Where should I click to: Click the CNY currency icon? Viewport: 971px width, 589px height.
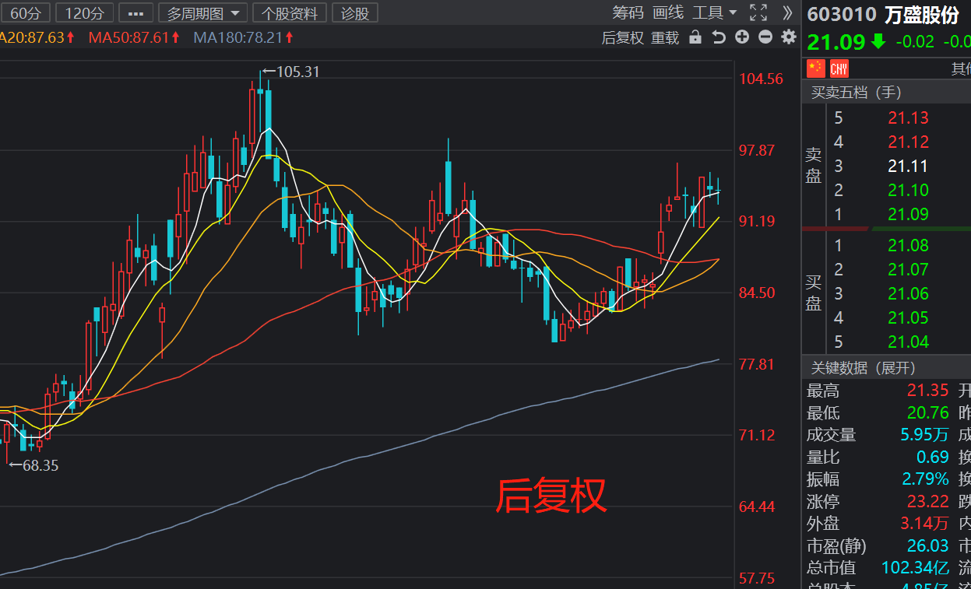pos(839,68)
